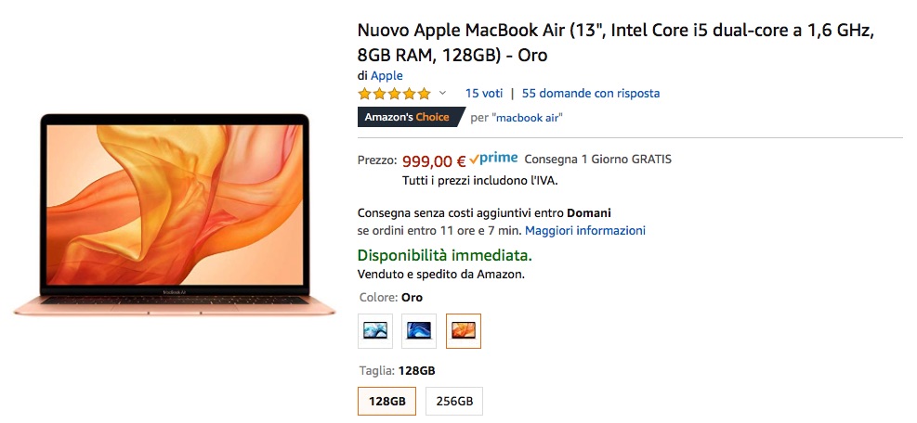
Task: Expand the star rating breakdown chevron
Action: [x=443, y=94]
